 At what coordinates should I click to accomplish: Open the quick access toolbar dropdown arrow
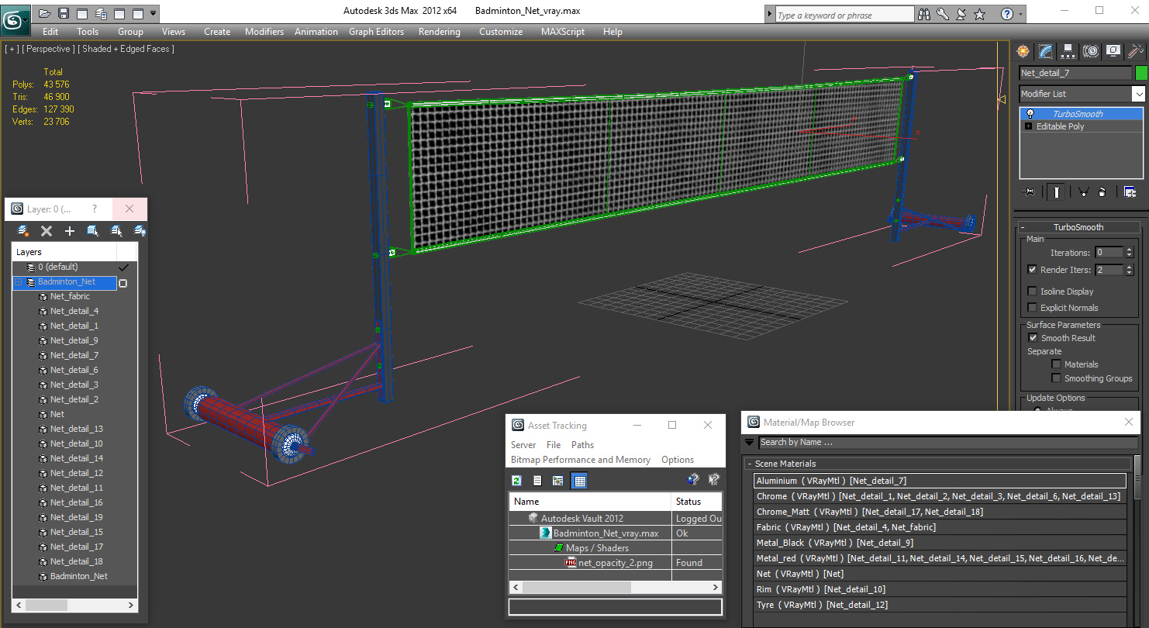tap(154, 13)
